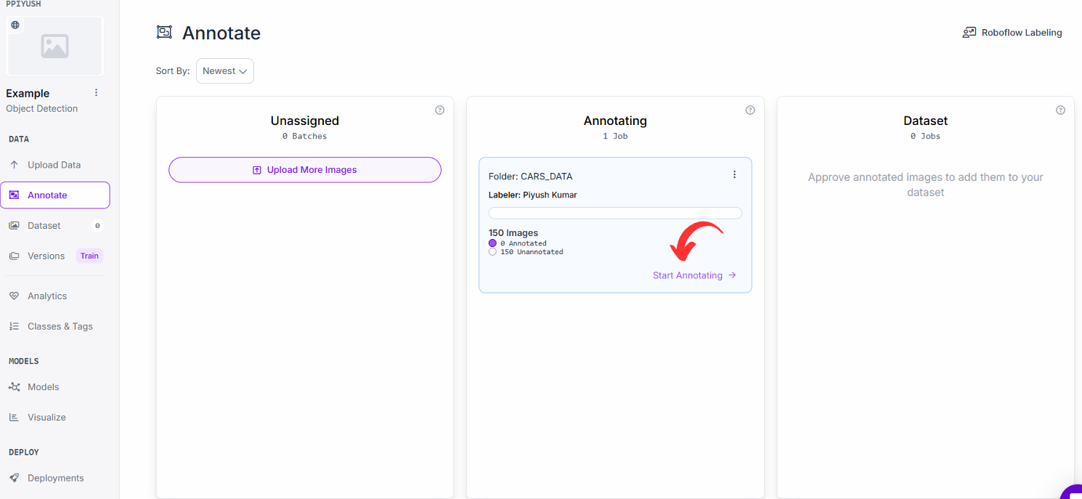Image resolution: width=1082 pixels, height=499 pixels.
Task: Click the Deployments rocket icon
Action: click(14, 478)
